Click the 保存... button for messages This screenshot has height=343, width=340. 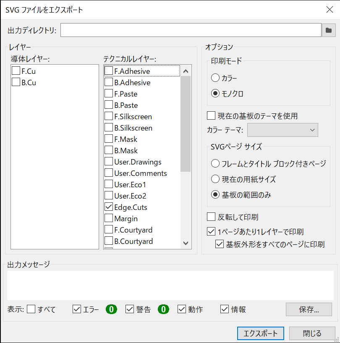point(309,310)
